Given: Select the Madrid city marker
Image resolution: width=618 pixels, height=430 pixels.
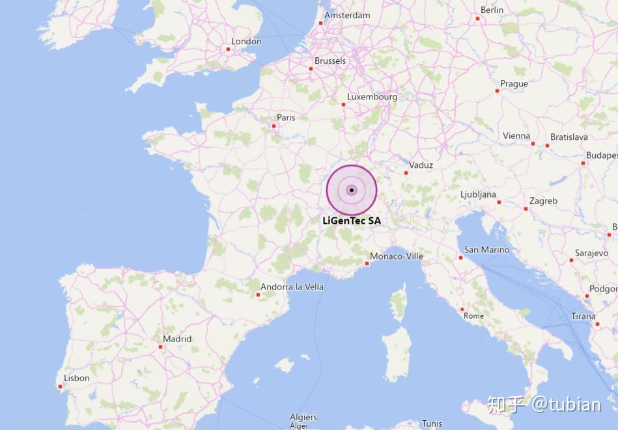Looking at the screenshot, I should (x=160, y=347).
